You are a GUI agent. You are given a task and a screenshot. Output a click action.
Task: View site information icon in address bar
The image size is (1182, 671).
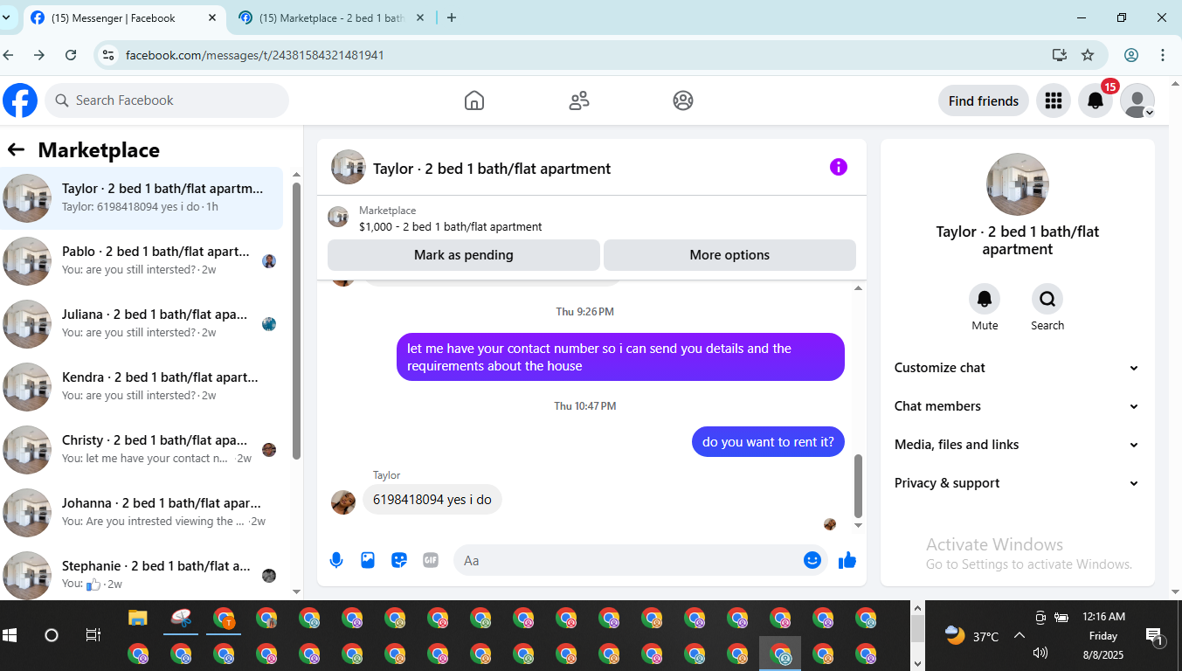point(108,55)
